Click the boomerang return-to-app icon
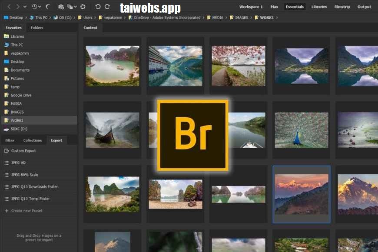This screenshot has height=252, width=378. click(x=48, y=7)
